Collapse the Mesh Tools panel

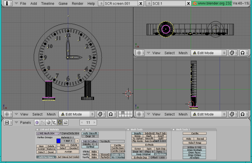tap(128, 129)
